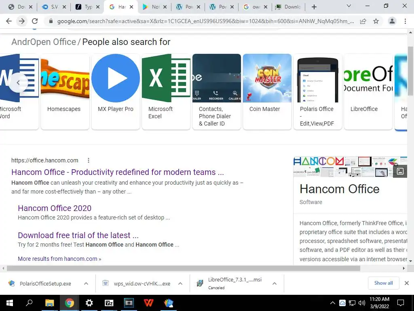The width and height of the screenshot is (414, 311).
Task: Open the notification center icon
Action: [401, 303]
